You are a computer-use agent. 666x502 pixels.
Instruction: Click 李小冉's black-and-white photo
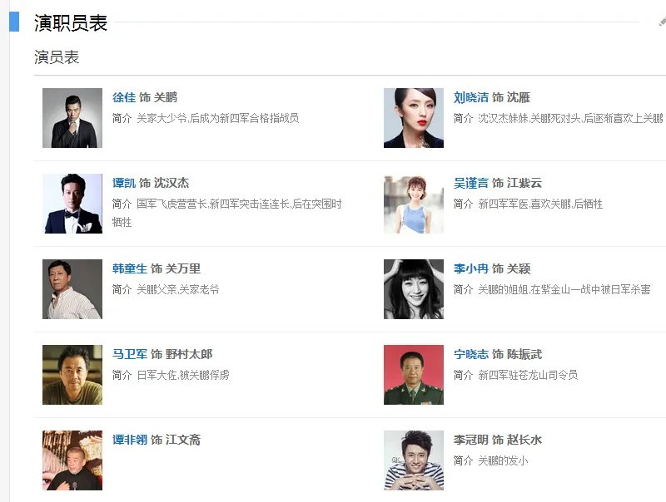pos(414,289)
